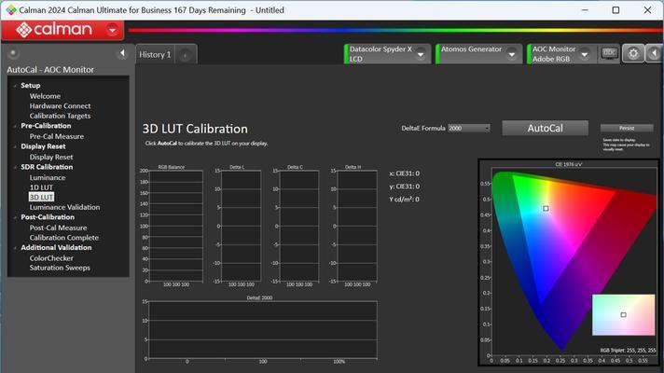Start calibration with the AutoCal button
This screenshot has width=664, height=373.
tap(545, 128)
